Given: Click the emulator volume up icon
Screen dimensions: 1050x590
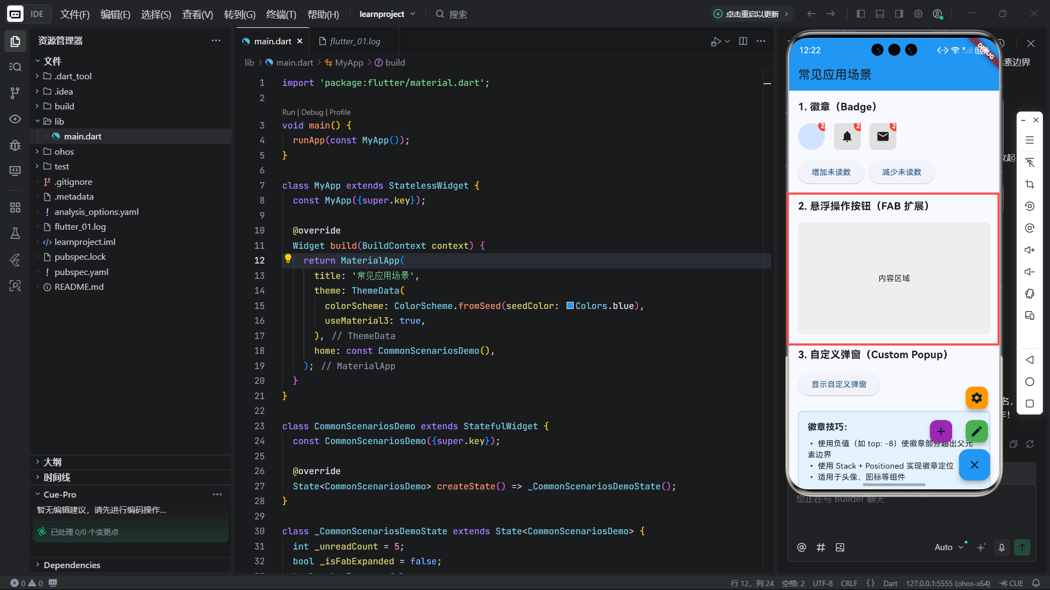Looking at the screenshot, I should coord(1030,250).
